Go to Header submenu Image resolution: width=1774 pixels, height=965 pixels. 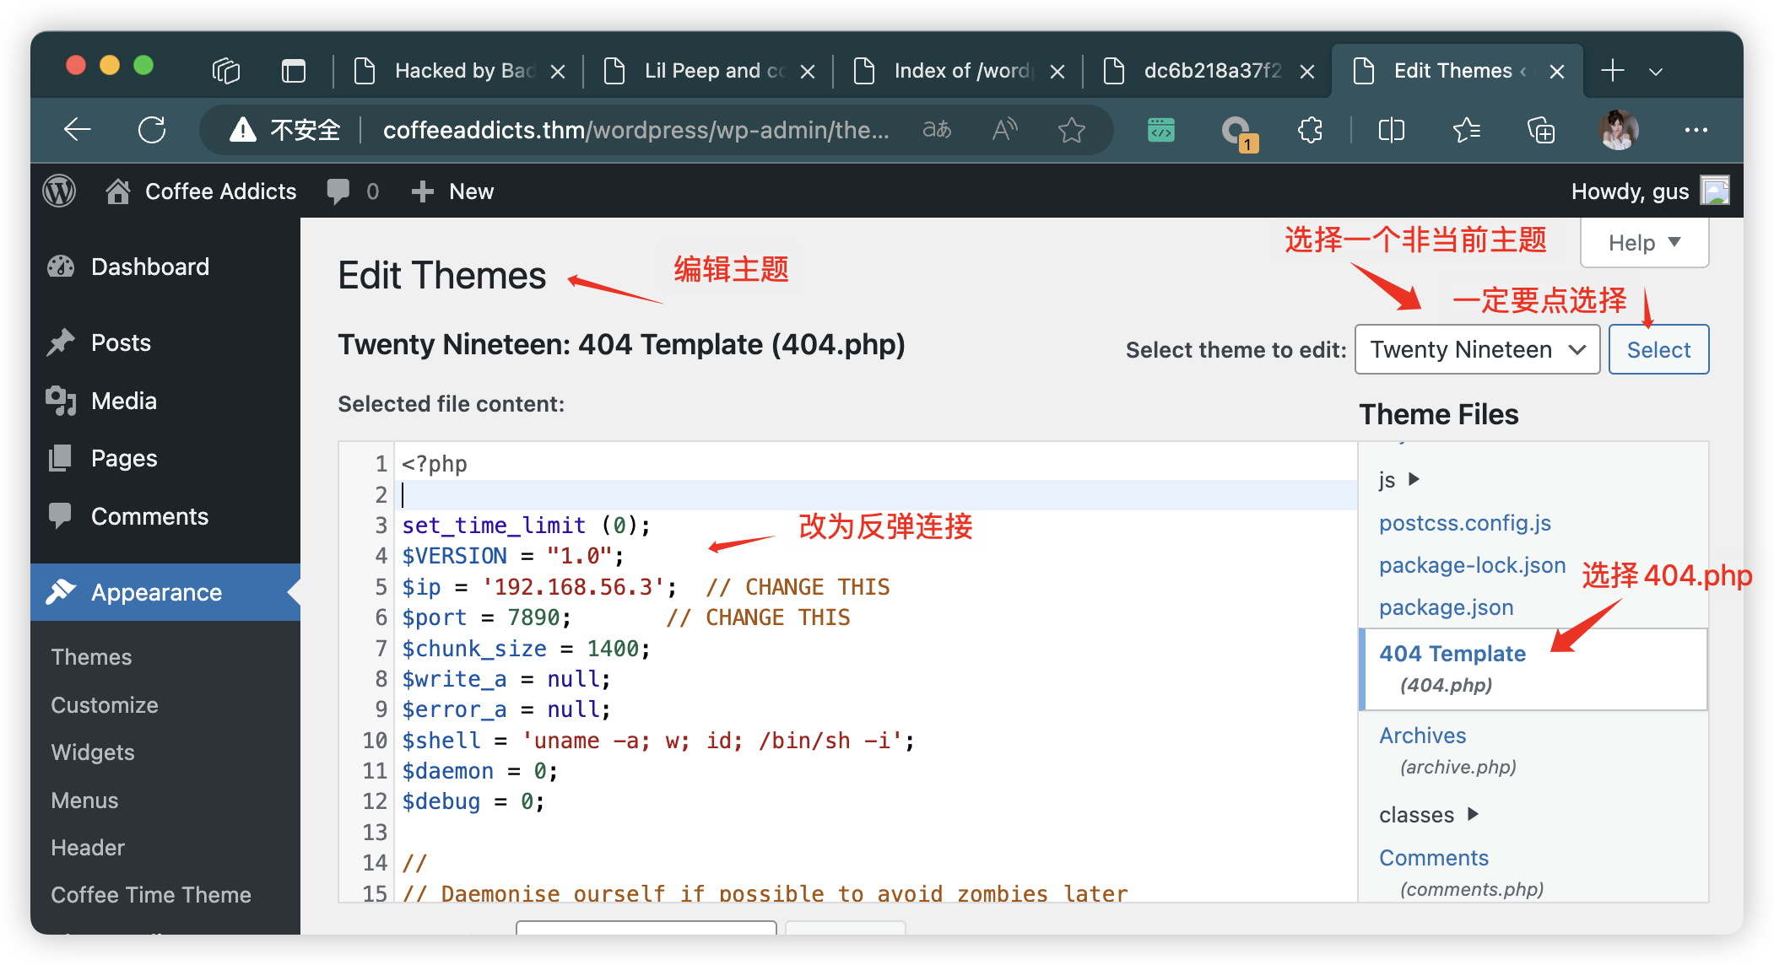[88, 848]
